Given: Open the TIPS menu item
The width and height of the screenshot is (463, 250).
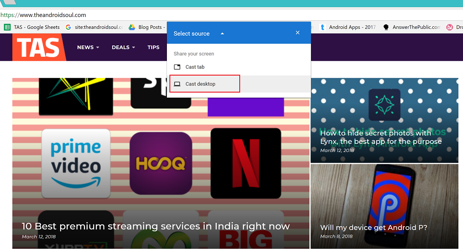Looking at the screenshot, I should pos(153,48).
